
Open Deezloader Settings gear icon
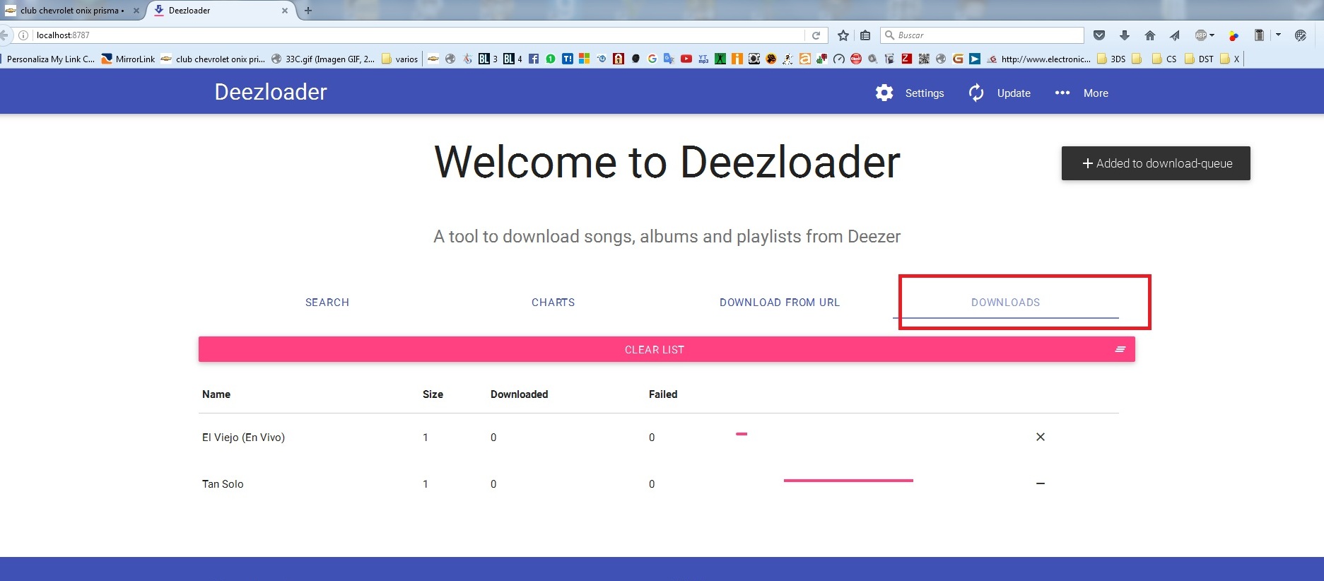click(x=884, y=93)
